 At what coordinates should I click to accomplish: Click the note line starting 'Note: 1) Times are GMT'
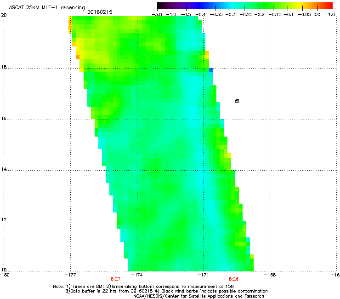143,287
